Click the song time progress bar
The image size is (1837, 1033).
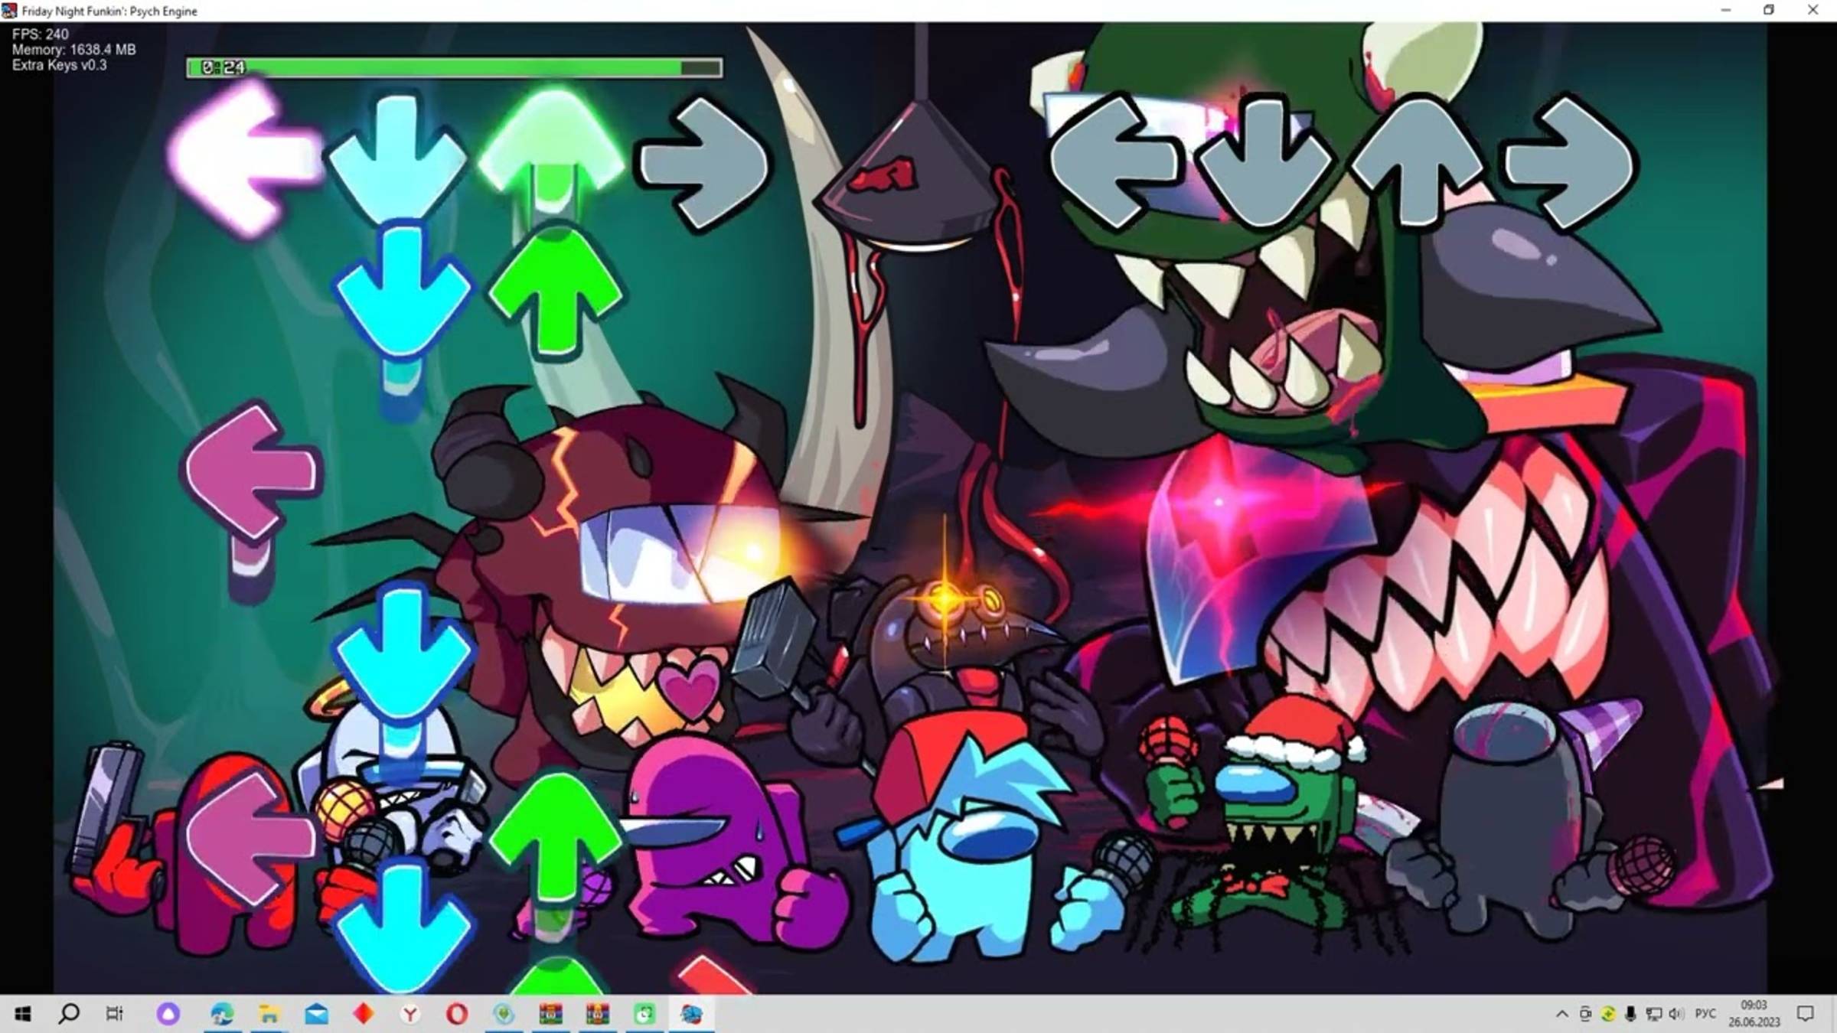pos(454,68)
